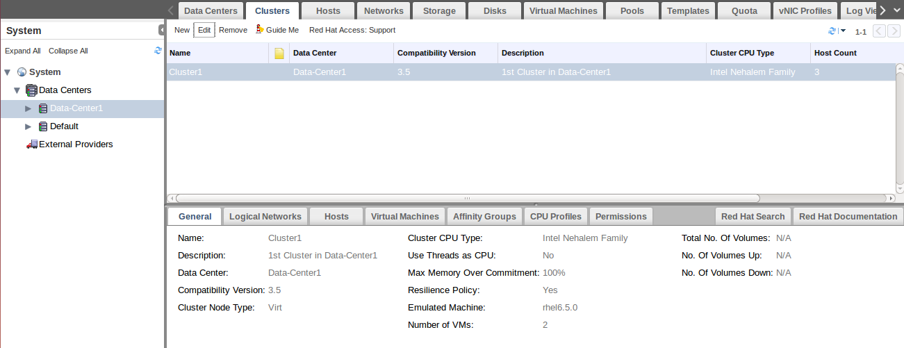
Task: Open the Virtual Machines sub-tab in details
Action: coord(404,216)
